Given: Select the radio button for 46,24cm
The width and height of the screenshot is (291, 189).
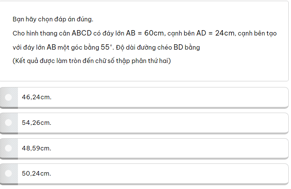Looking at the screenshot, I should pyautogui.click(x=8, y=97).
